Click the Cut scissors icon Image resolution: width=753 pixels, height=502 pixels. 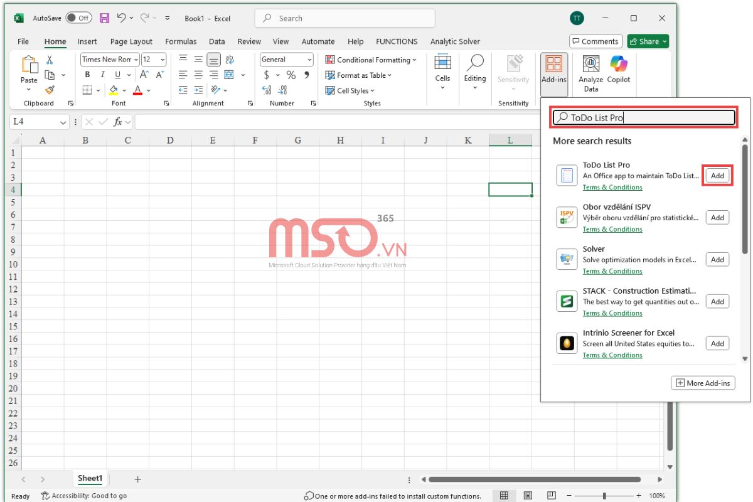click(x=50, y=60)
